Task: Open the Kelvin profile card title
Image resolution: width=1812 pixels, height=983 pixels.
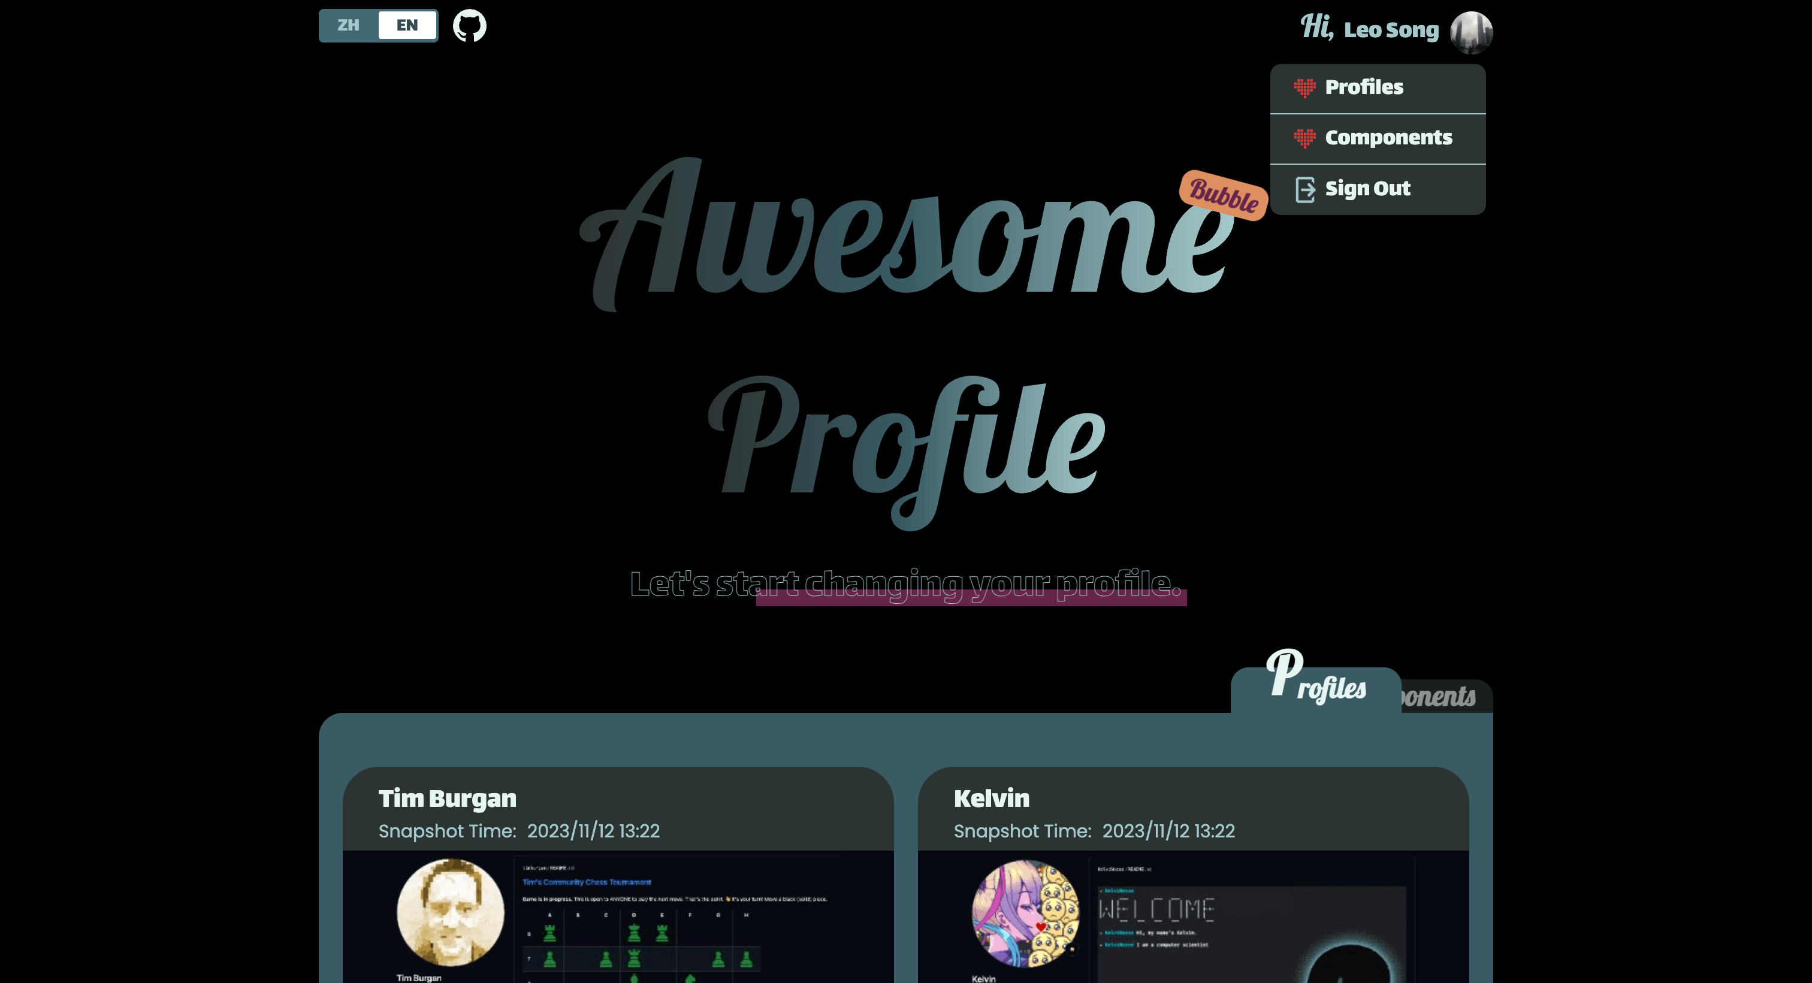Action: tap(991, 798)
